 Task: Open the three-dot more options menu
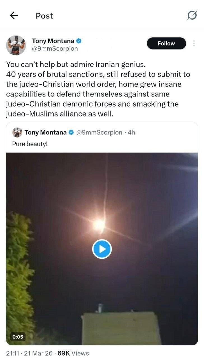(x=194, y=43)
